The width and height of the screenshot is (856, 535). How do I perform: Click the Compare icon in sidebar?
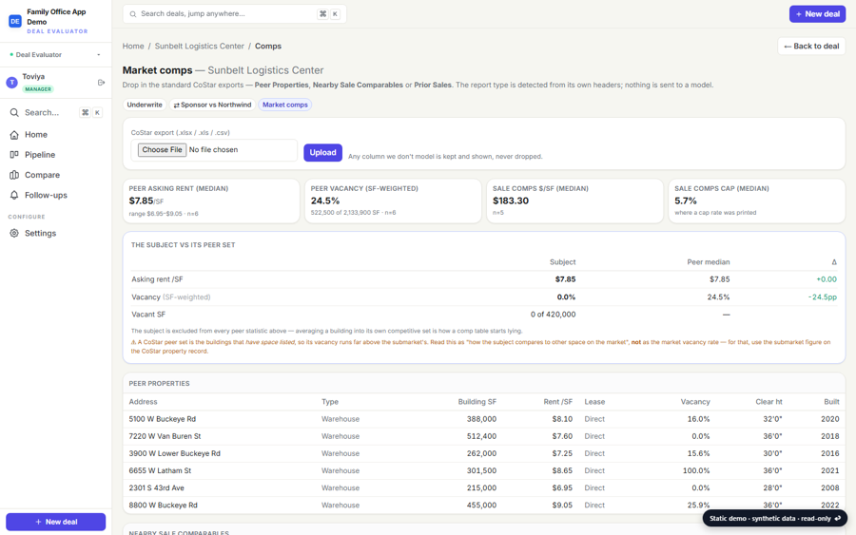pos(14,175)
